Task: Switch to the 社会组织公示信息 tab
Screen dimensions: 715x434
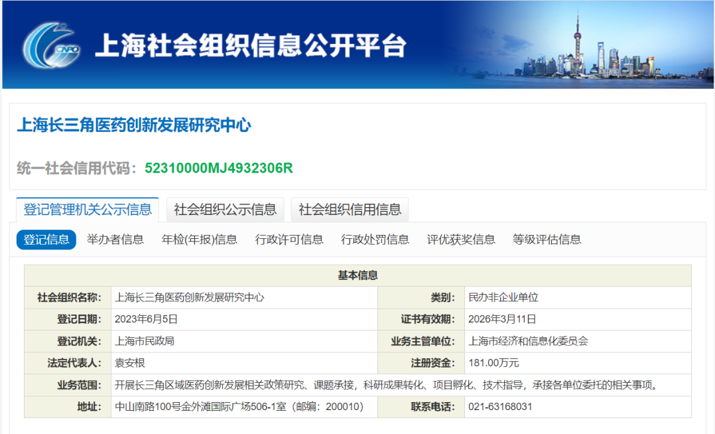Action: tap(225, 210)
